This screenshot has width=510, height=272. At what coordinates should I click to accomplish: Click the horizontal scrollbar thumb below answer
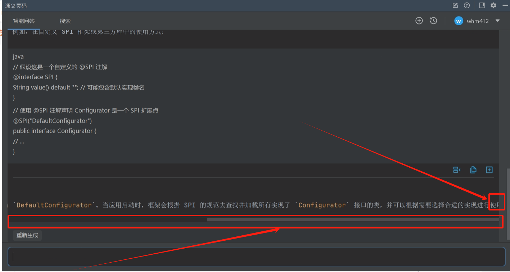coord(353,219)
